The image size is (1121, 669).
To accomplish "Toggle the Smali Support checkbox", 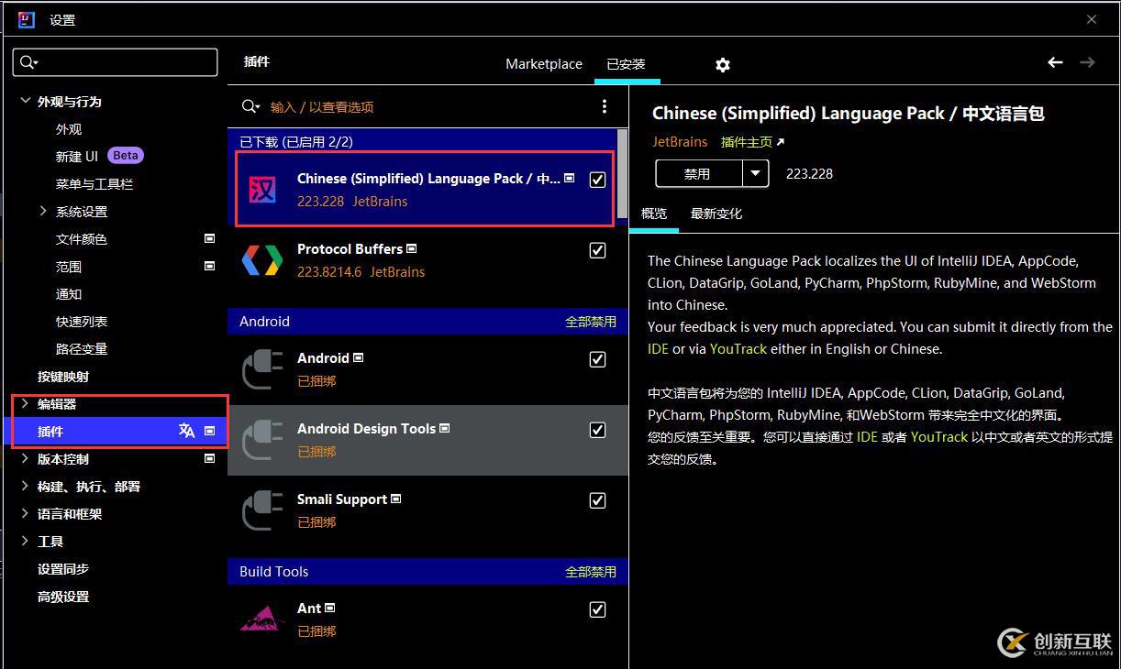I will point(597,500).
